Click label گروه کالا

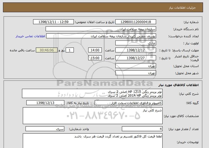click(x=192, y=103)
